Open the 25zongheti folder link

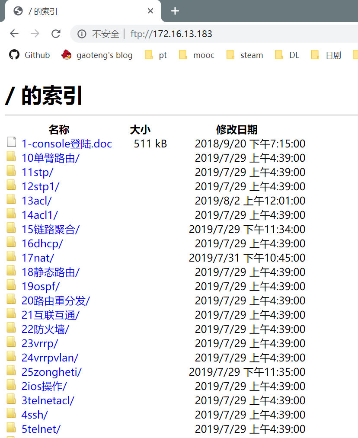(51, 372)
